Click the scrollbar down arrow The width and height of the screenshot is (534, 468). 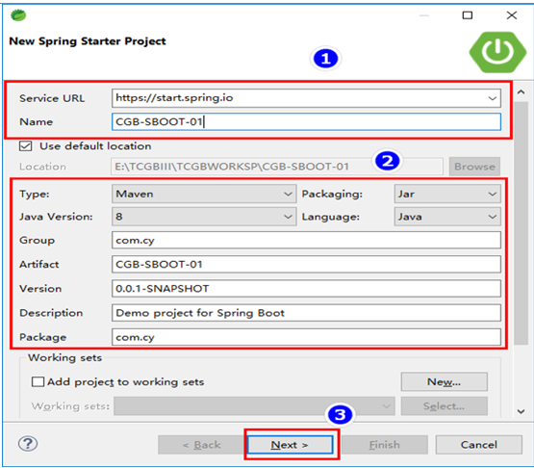pos(521,411)
